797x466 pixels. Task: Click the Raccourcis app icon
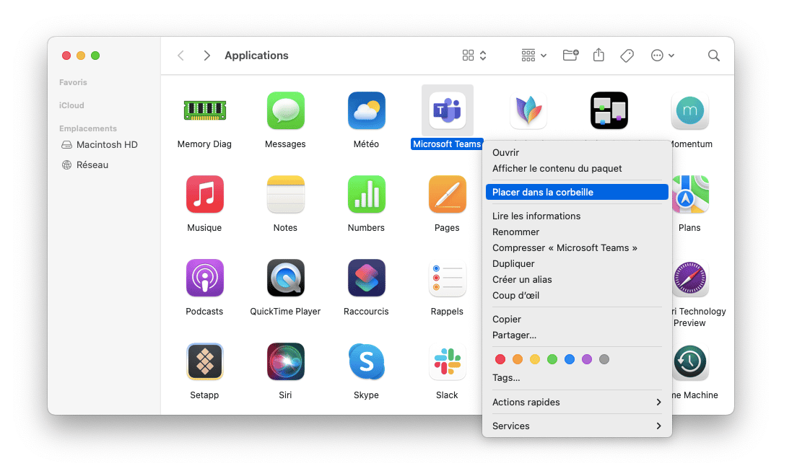tap(366, 278)
